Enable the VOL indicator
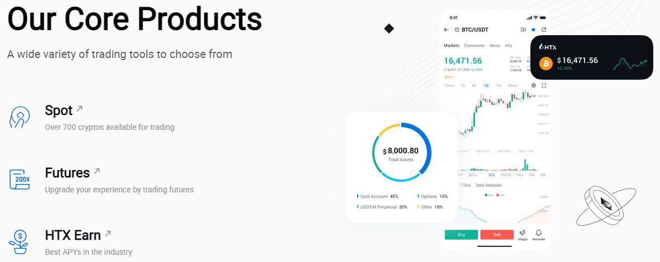The height and width of the screenshot is (262, 660). coord(492,174)
